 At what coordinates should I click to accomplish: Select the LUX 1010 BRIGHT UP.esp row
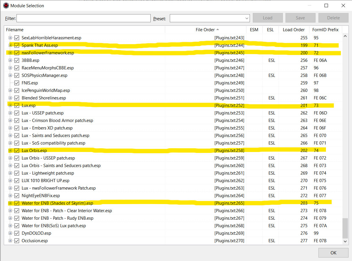[x=173, y=181]
